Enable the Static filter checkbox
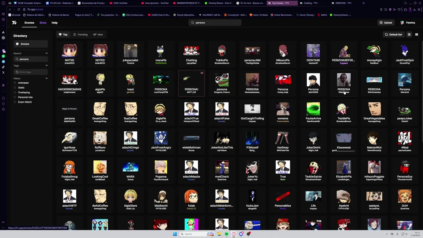The height and width of the screenshot is (238, 423). click(16, 88)
